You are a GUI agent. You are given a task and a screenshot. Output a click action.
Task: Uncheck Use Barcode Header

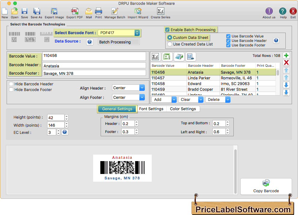(228, 41)
